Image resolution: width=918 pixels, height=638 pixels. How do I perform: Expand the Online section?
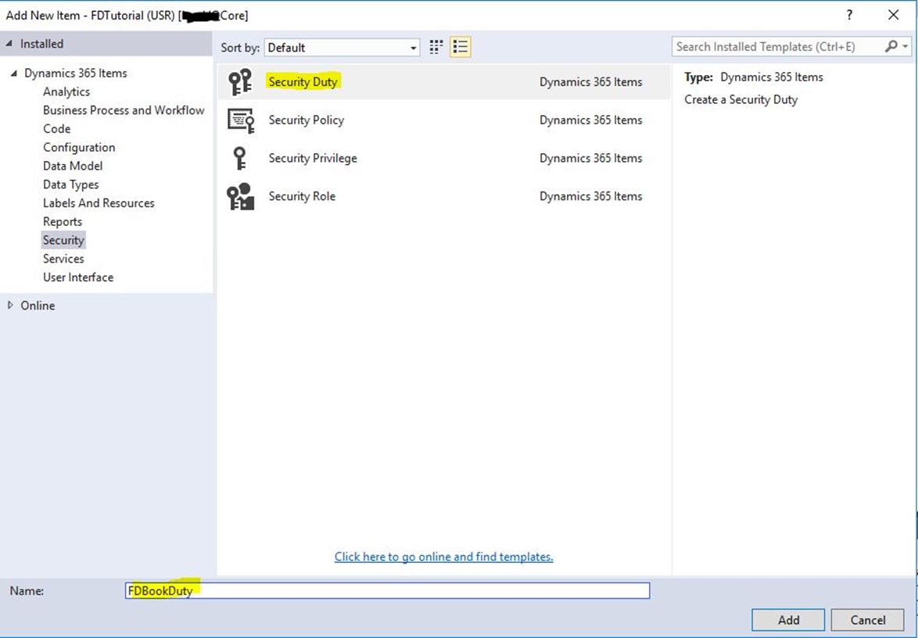pyautogui.click(x=10, y=305)
